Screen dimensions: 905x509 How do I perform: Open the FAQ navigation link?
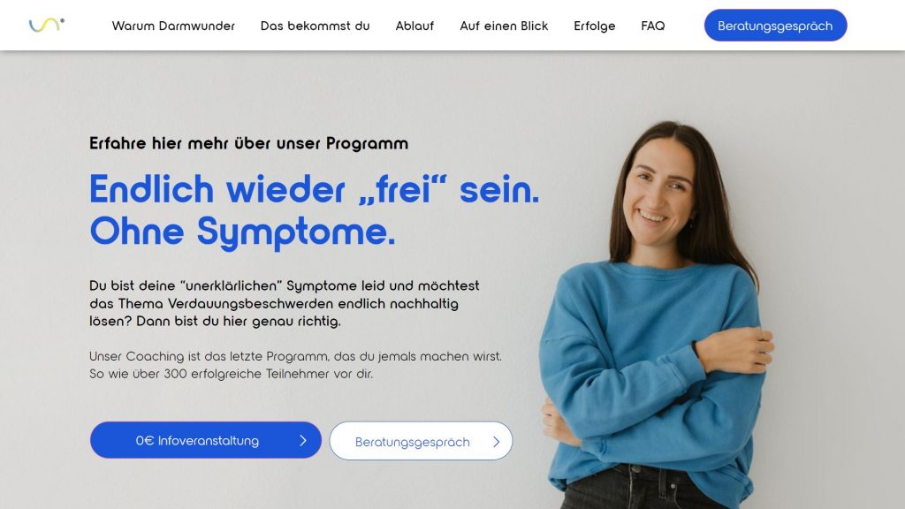click(x=653, y=26)
